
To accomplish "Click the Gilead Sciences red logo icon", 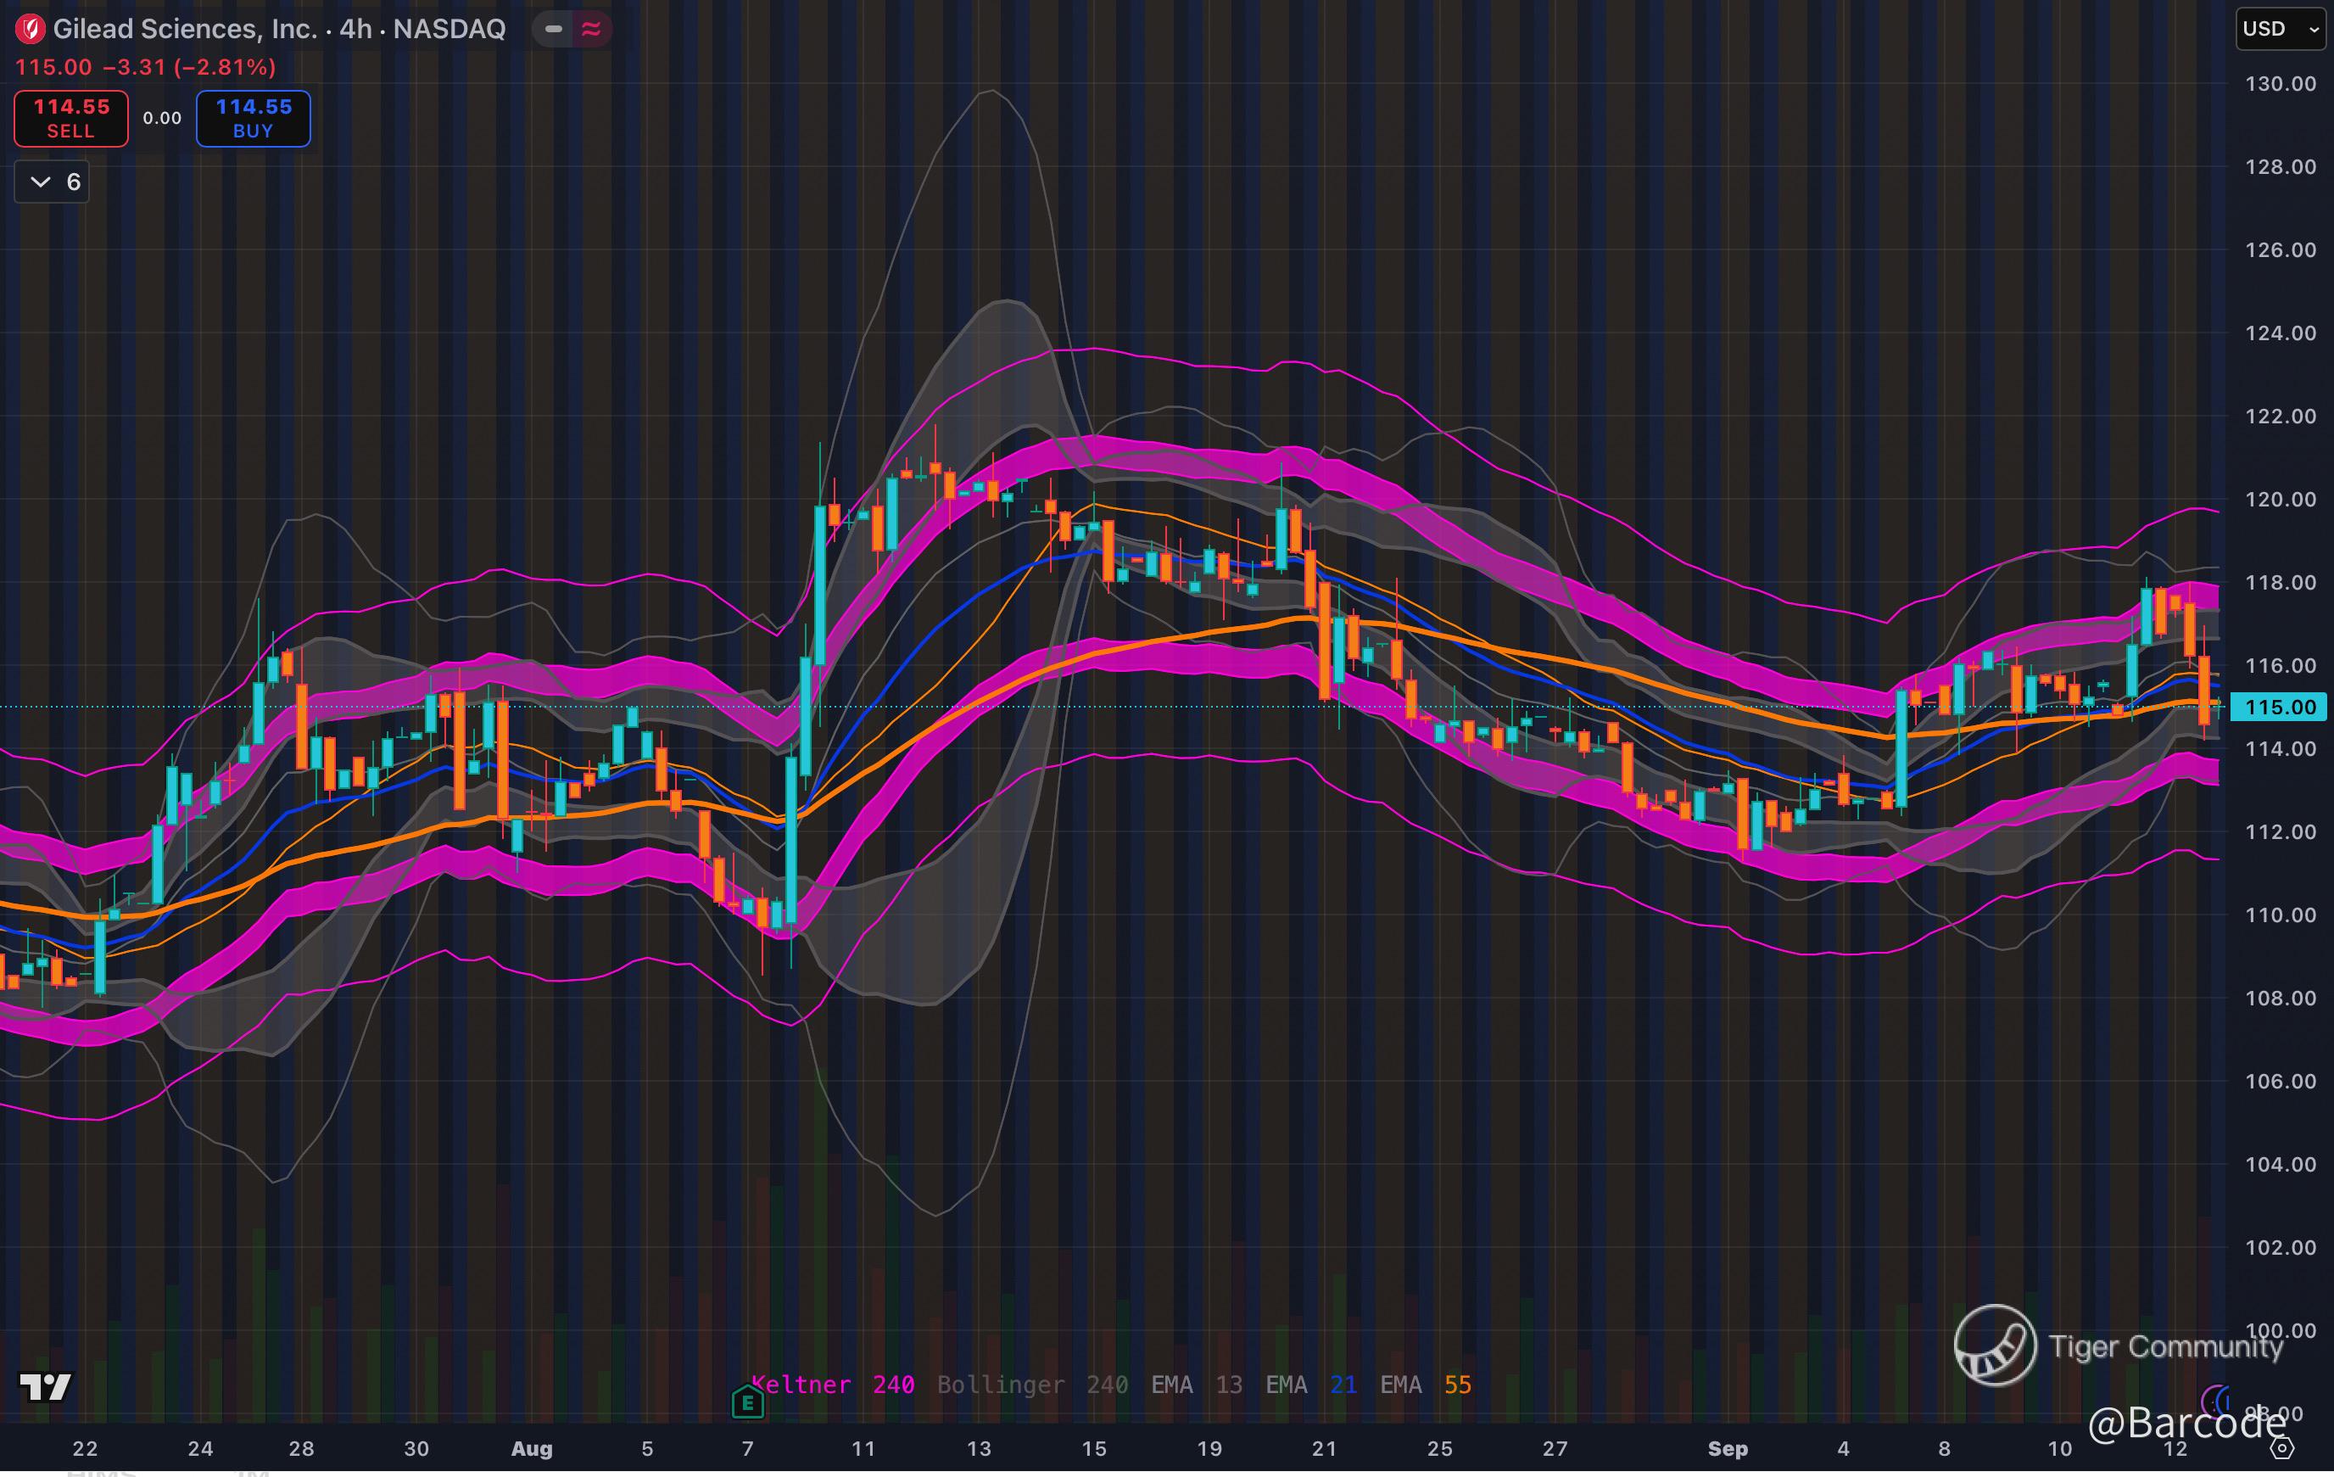I will click(30, 29).
